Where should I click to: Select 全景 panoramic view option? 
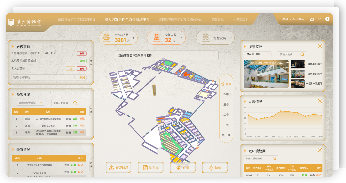[x=226, y=84]
